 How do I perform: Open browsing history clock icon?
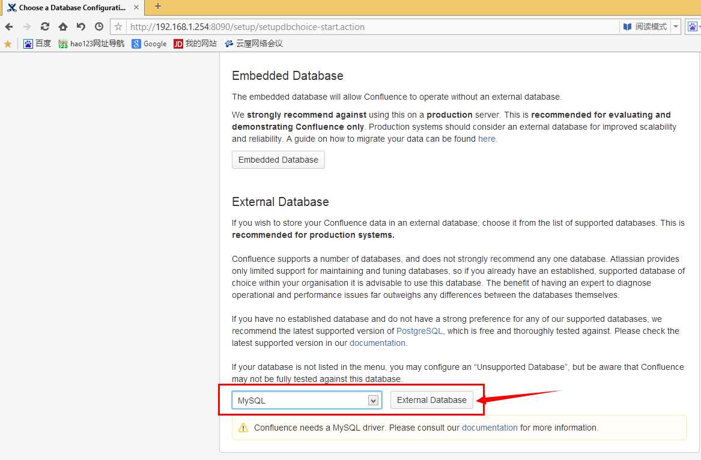(x=99, y=27)
